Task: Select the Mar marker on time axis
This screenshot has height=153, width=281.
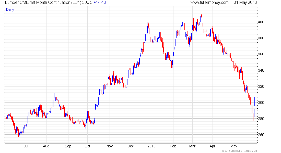Action: pos(192,146)
